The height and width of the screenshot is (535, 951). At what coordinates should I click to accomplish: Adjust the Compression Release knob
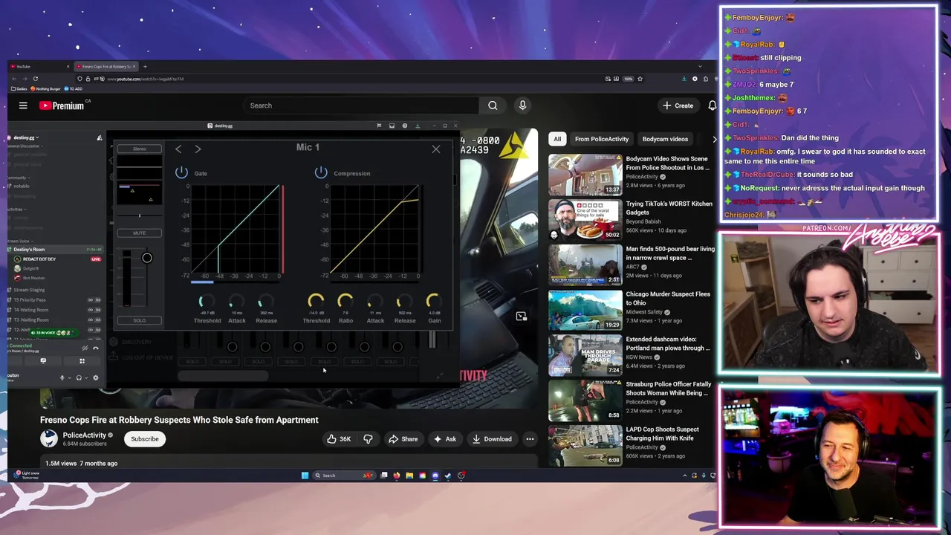(x=404, y=301)
